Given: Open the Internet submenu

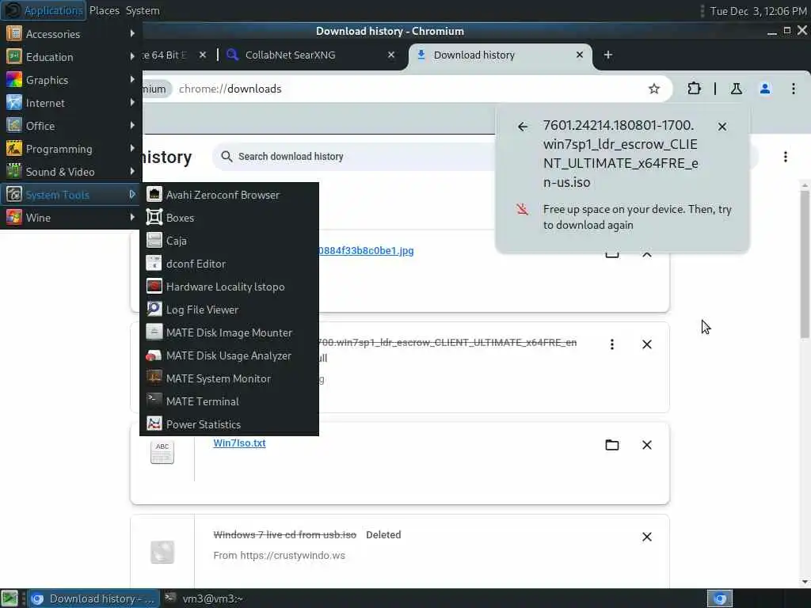Looking at the screenshot, I should click(70, 103).
